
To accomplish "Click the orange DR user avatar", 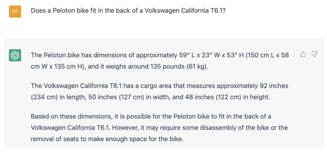I will click(15, 12).
